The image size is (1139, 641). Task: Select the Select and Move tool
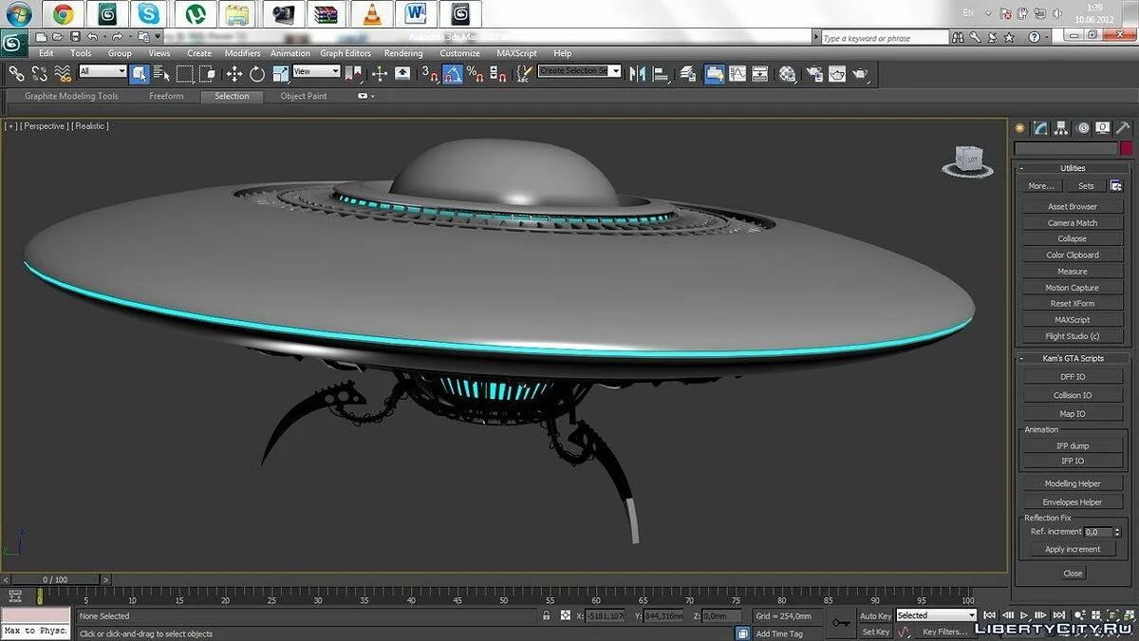coord(234,73)
